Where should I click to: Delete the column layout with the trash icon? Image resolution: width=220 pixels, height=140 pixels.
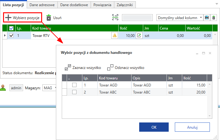214,18
